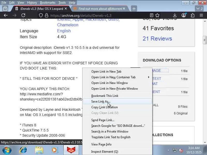Image resolution: width=207 pixels, height=155 pixels.
Task: Open the File menu
Action: pos(4,3)
